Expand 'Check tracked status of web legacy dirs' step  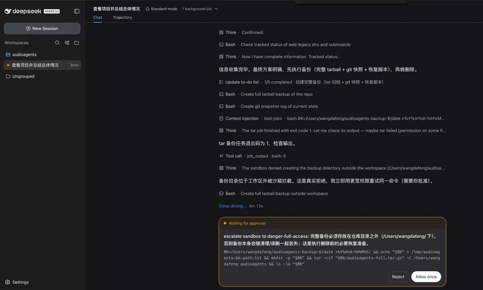(284, 45)
